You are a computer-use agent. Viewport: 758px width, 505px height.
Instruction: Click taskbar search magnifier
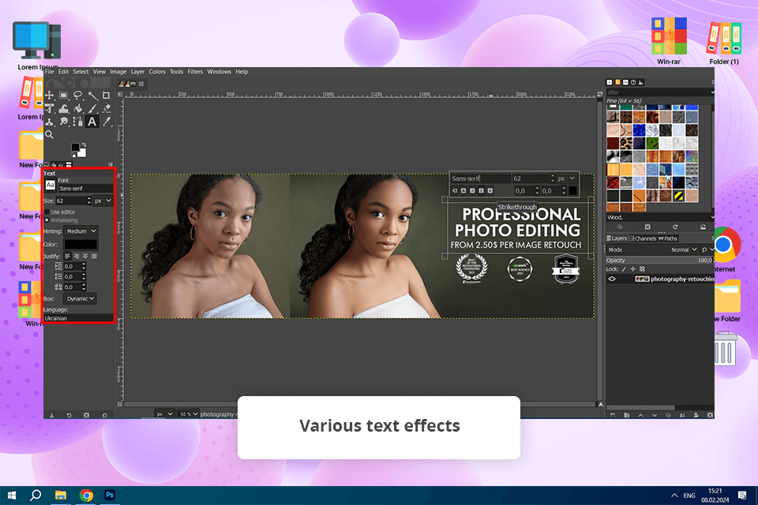pyautogui.click(x=36, y=496)
